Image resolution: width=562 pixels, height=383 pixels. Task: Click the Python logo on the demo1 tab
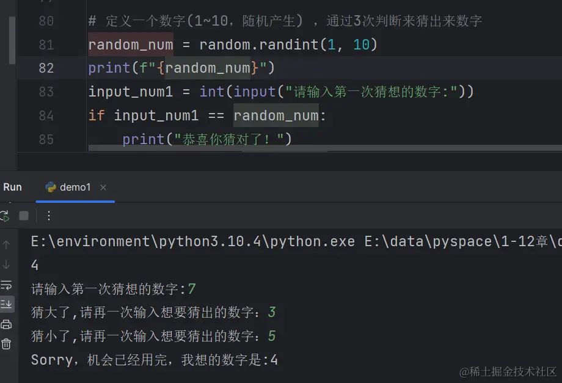50,188
